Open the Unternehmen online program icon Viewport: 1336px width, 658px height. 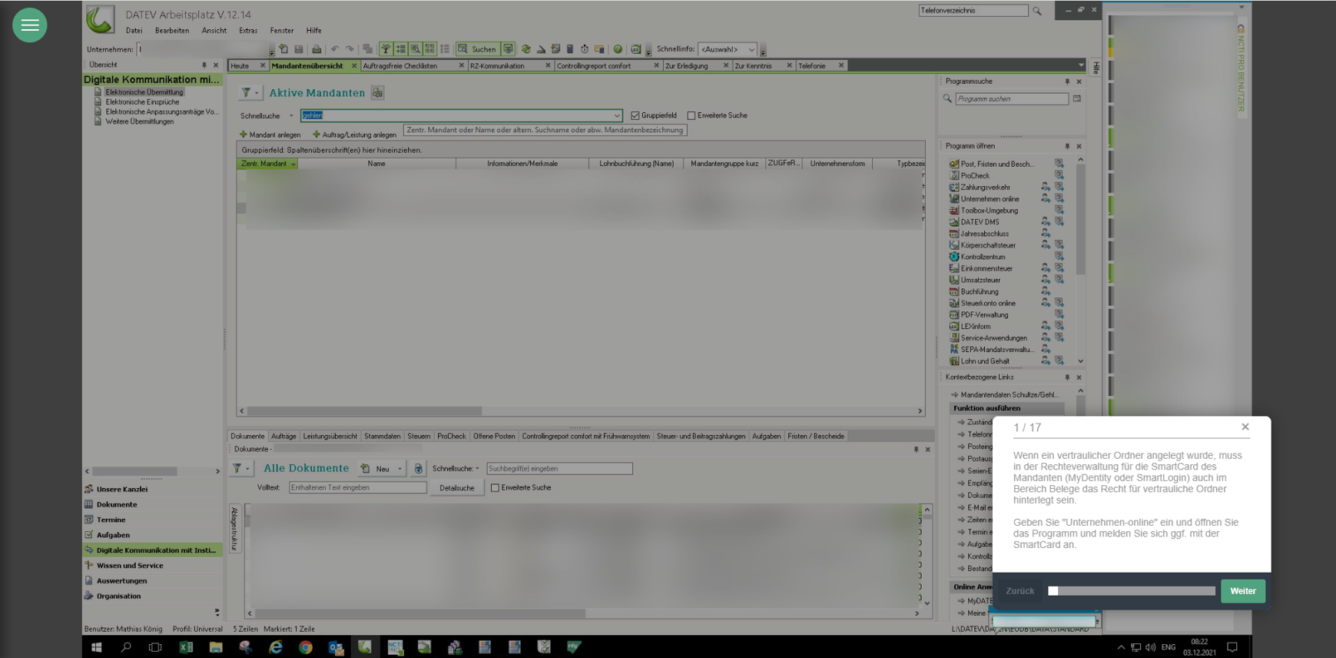point(954,199)
